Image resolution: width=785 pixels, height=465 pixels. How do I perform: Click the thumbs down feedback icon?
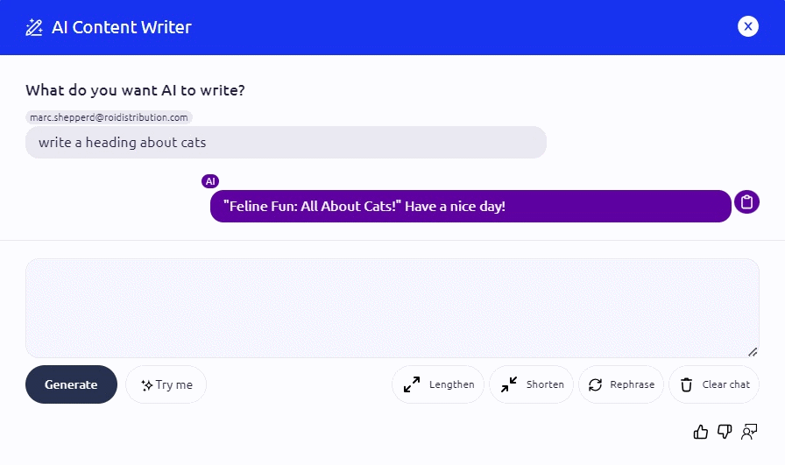coord(725,431)
